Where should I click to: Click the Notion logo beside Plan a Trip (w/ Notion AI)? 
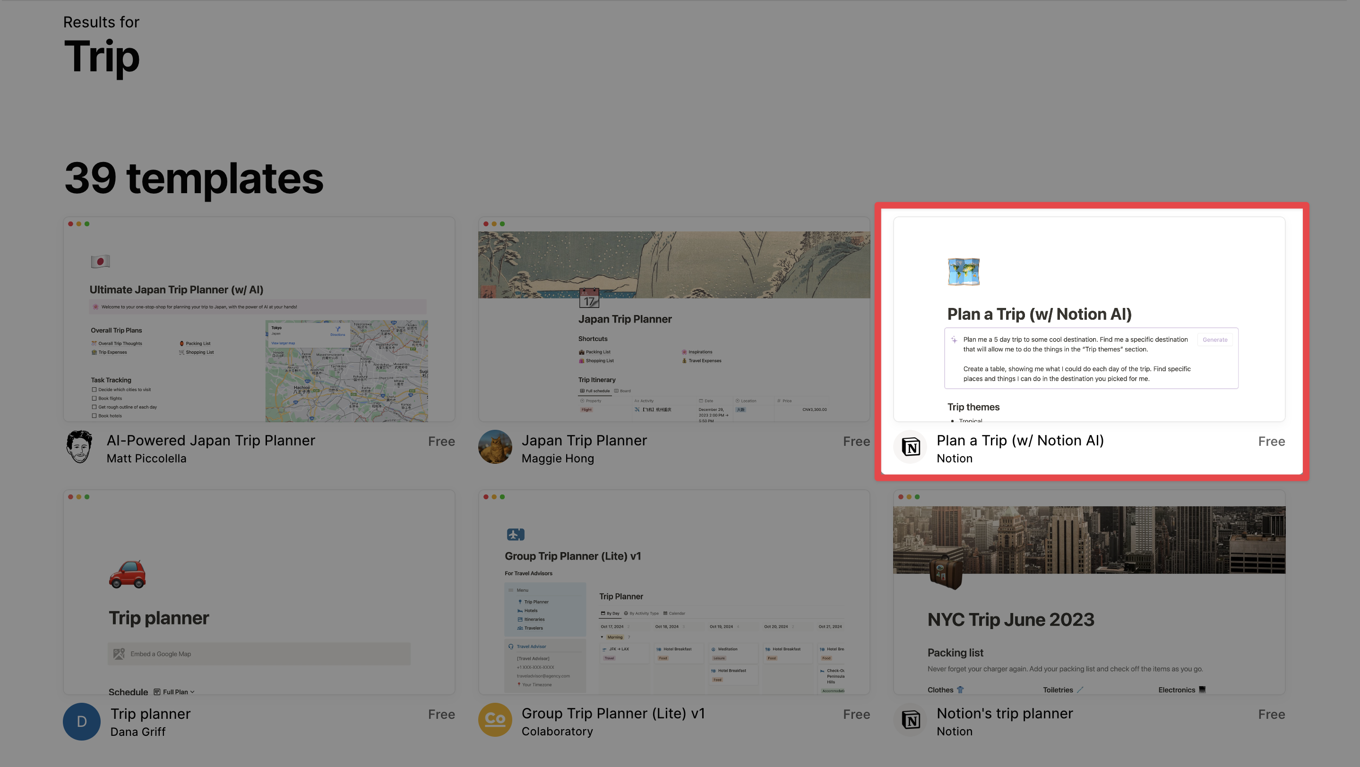(x=910, y=447)
